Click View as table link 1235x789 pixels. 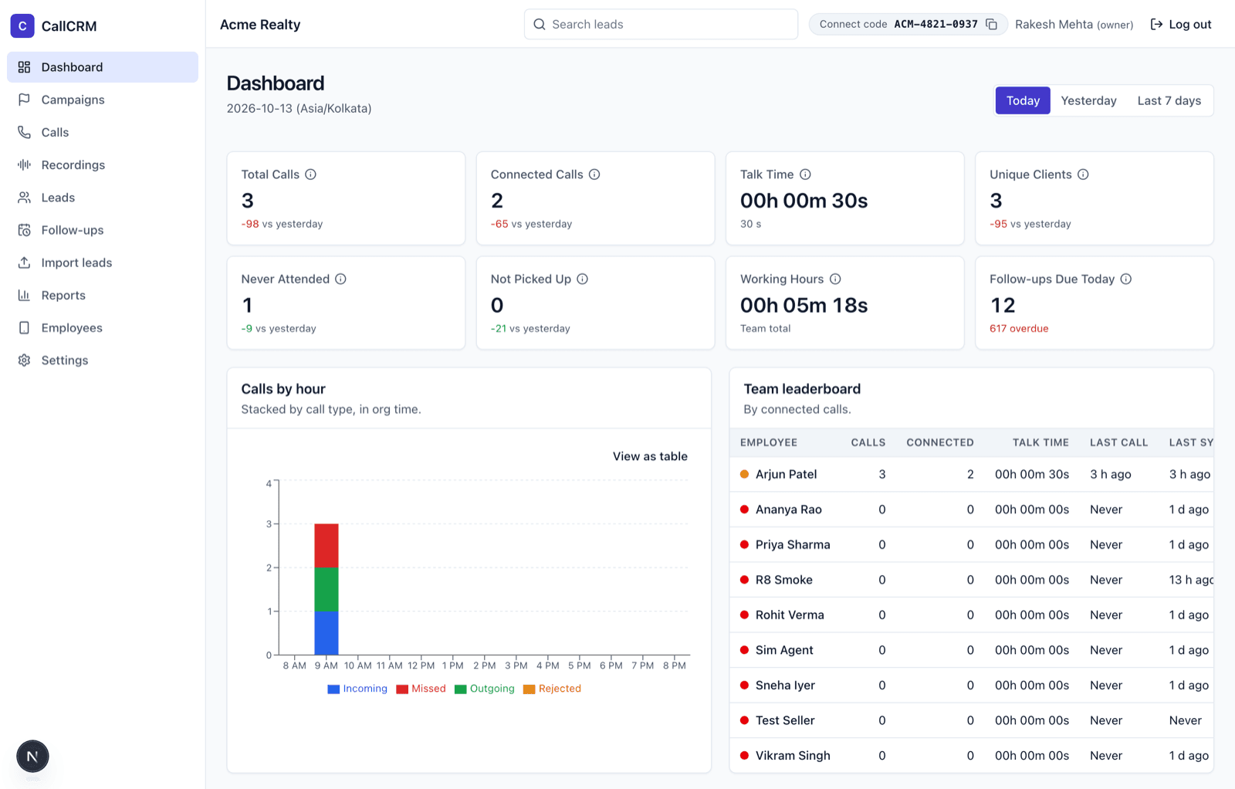[650, 456]
